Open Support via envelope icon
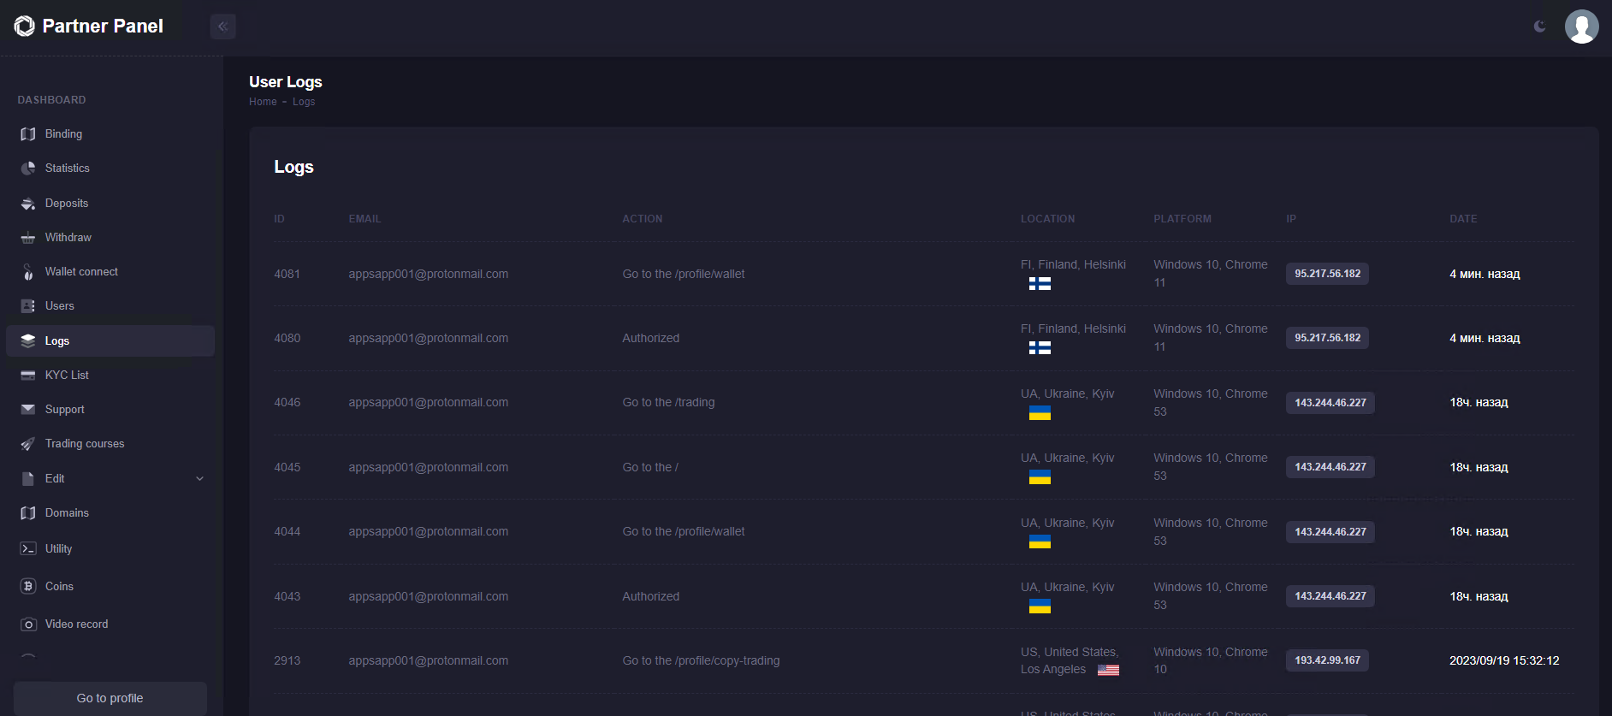1612x716 pixels. pyautogui.click(x=28, y=410)
